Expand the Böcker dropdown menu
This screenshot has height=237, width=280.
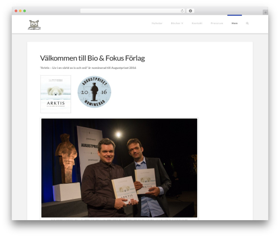[177, 24]
